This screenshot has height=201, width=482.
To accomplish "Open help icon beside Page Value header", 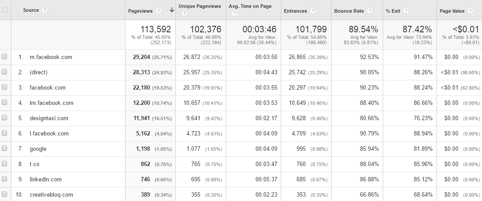I will pos(470,11).
